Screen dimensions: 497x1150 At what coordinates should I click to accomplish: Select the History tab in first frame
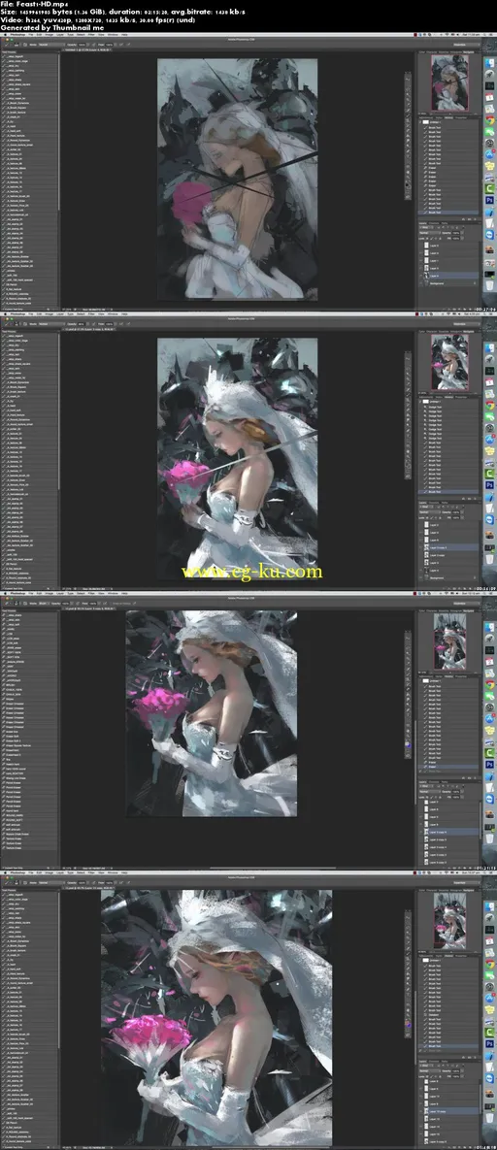pyautogui.click(x=448, y=117)
